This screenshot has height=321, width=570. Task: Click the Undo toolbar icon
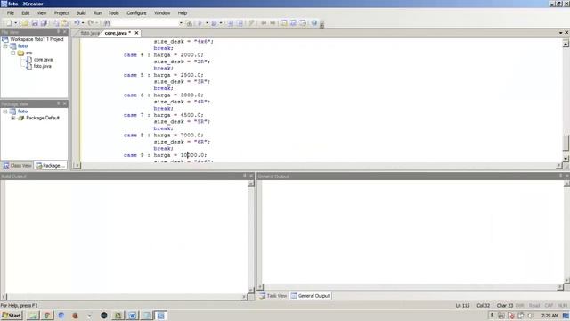77,23
